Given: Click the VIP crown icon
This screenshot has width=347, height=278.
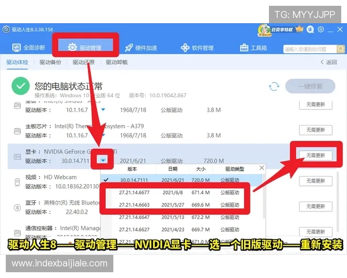Looking at the screenshot, I should point(300,29).
